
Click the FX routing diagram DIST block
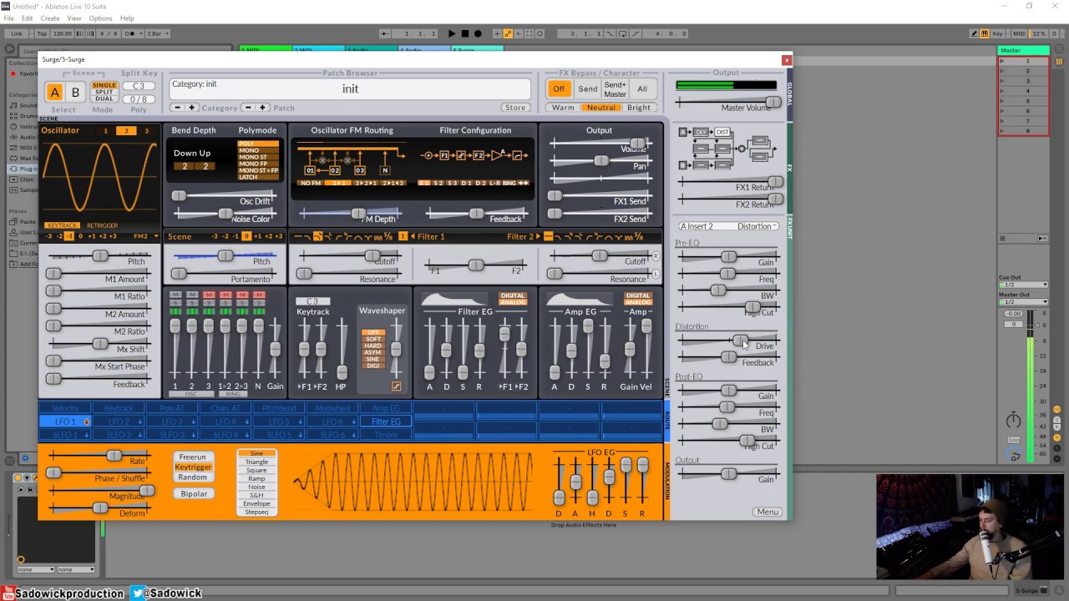coord(722,132)
